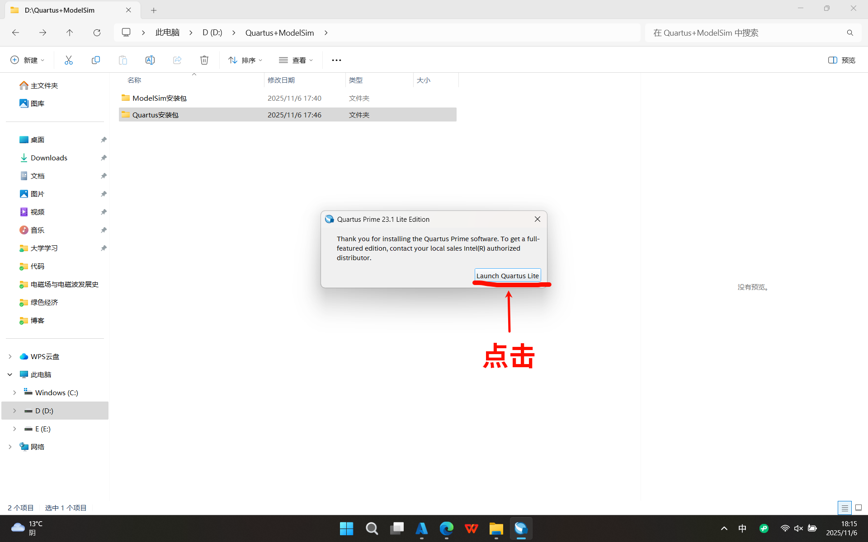Expand the 网络 tree node

click(10, 447)
